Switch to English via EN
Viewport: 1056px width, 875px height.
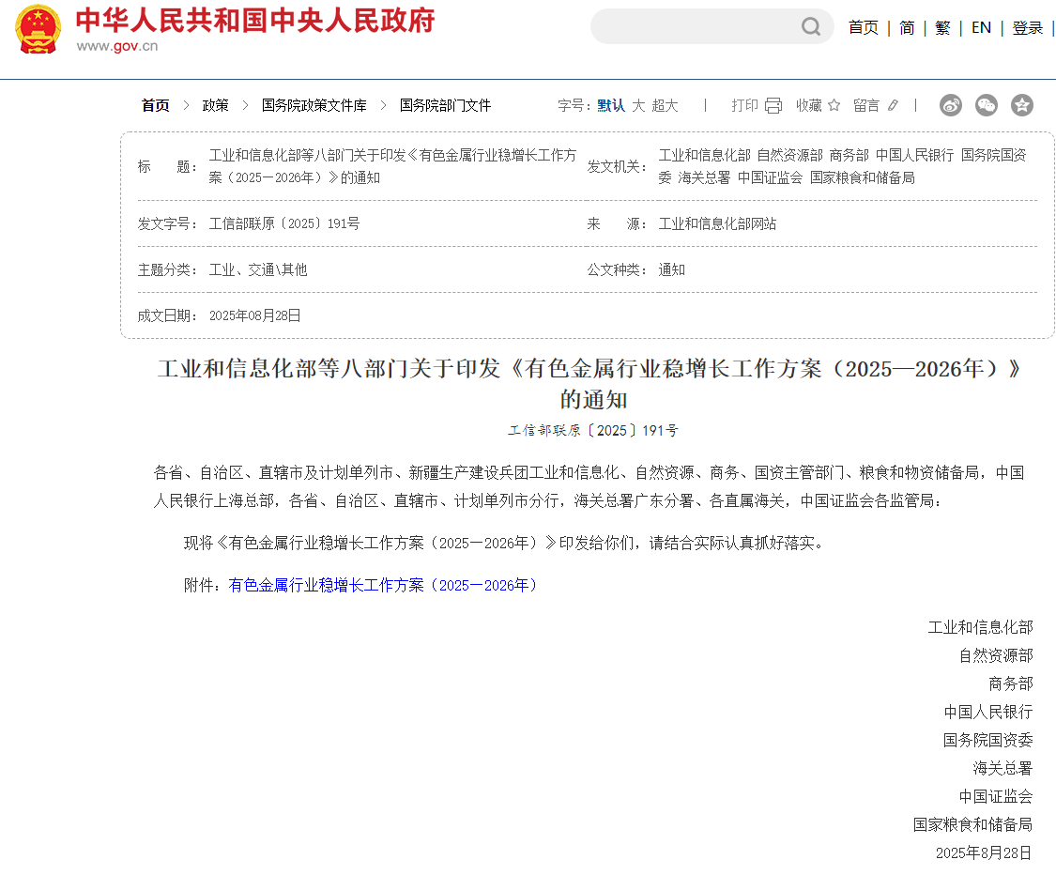click(x=981, y=28)
